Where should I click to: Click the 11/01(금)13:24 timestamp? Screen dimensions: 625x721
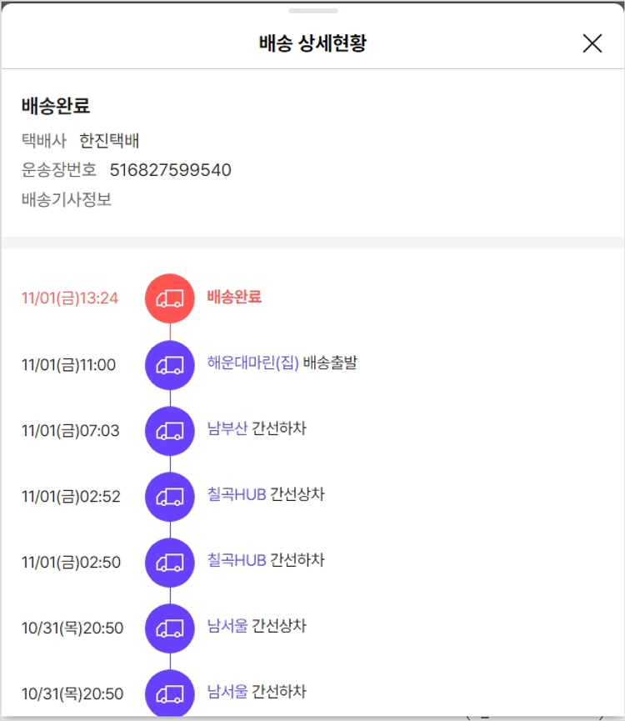click(70, 298)
